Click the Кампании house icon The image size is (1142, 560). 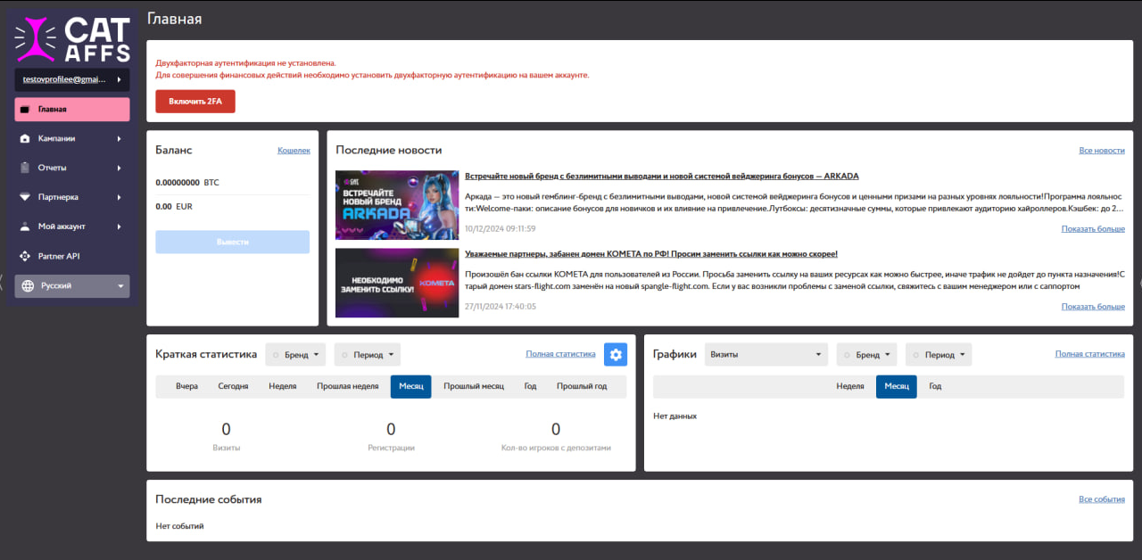[25, 139]
